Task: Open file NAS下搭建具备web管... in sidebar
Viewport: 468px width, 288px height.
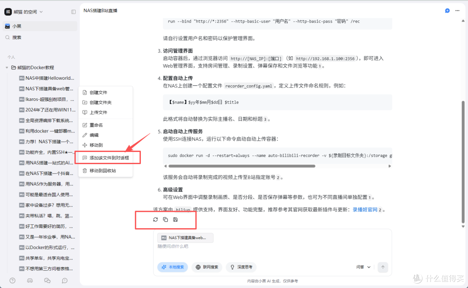Action: pyautogui.click(x=47, y=89)
